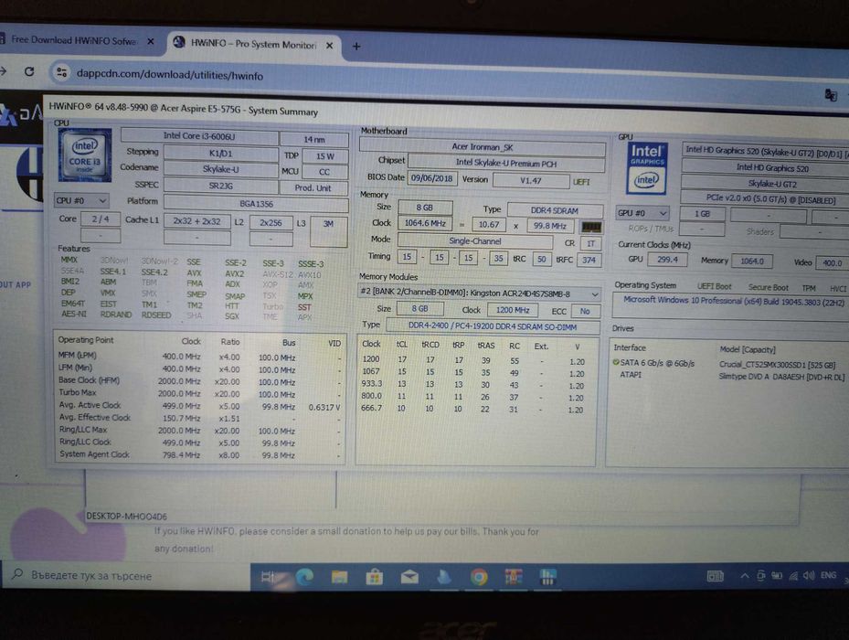Close the Free Download HWiNFO tab
The width and height of the screenshot is (849, 640).
[151, 41]
